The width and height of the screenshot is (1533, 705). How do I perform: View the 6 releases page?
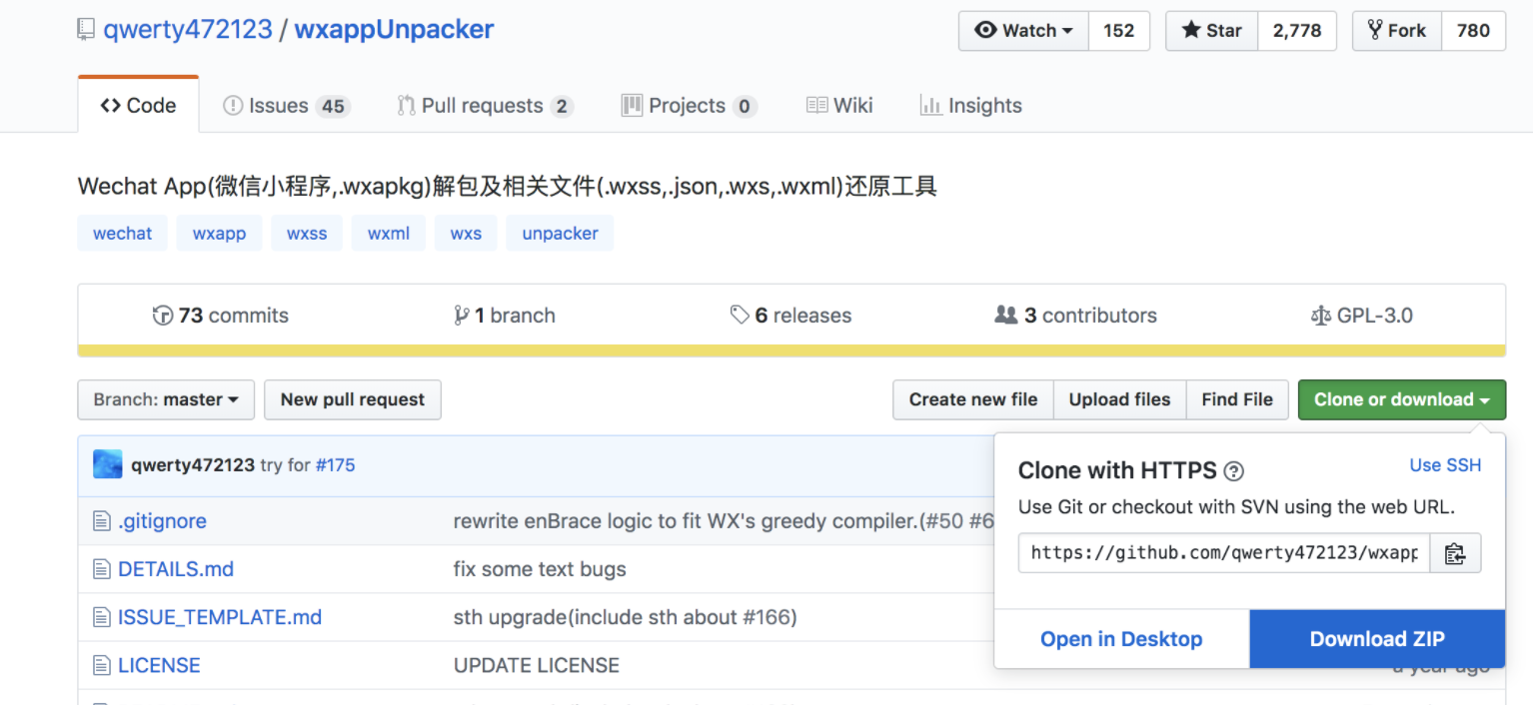790,316
